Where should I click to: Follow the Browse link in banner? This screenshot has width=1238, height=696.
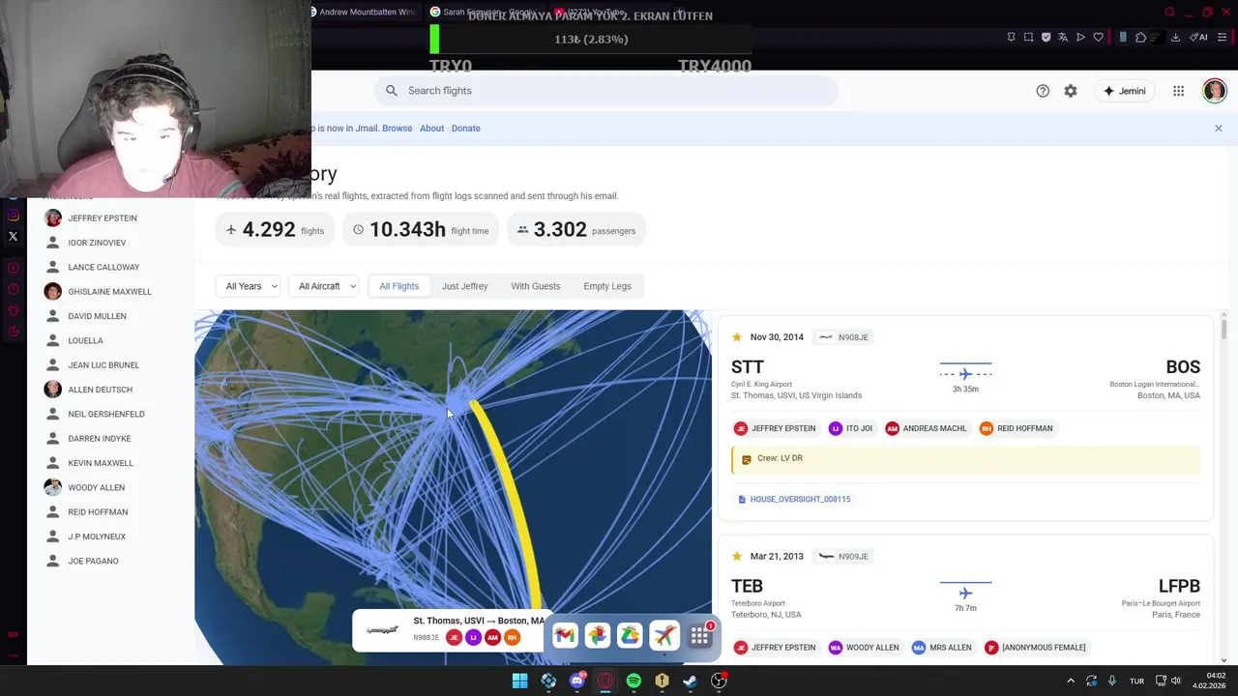click(x=397, y=129)
